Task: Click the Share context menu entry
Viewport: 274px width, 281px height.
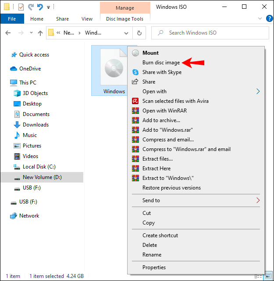Action: pyautogui.click(x=196, y=82)
